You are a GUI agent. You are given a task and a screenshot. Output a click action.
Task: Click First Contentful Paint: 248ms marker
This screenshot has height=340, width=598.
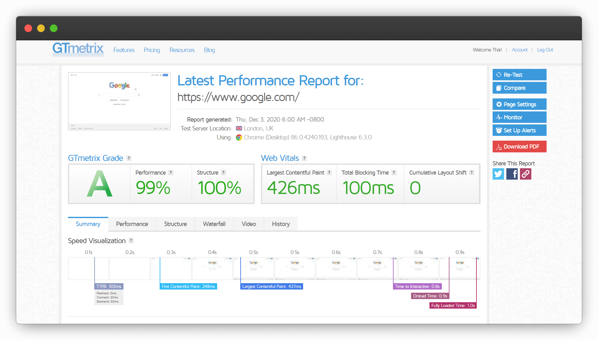tap(188, 286)
